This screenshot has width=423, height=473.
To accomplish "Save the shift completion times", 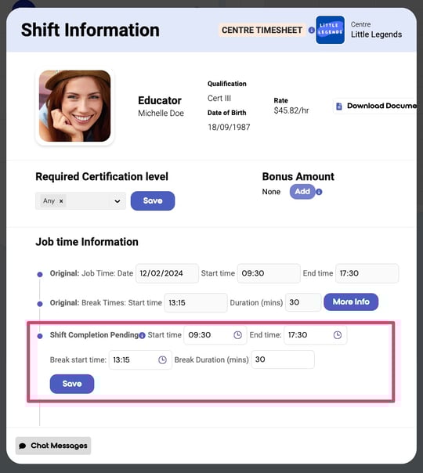I will point(72,384).
